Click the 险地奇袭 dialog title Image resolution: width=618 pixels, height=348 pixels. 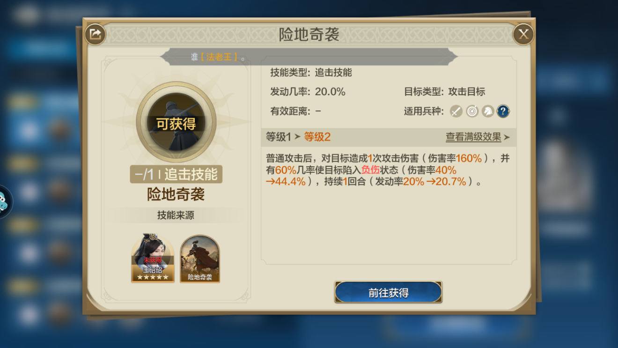coord(309,35)
